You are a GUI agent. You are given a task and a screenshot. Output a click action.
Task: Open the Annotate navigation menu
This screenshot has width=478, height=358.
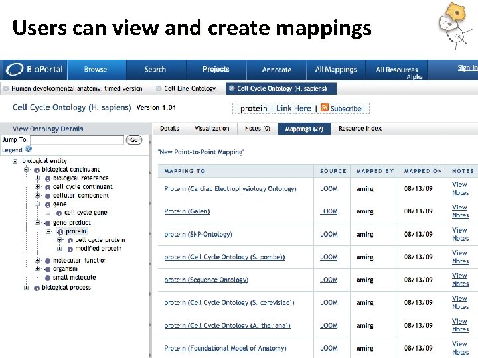(x=276, y=70)
